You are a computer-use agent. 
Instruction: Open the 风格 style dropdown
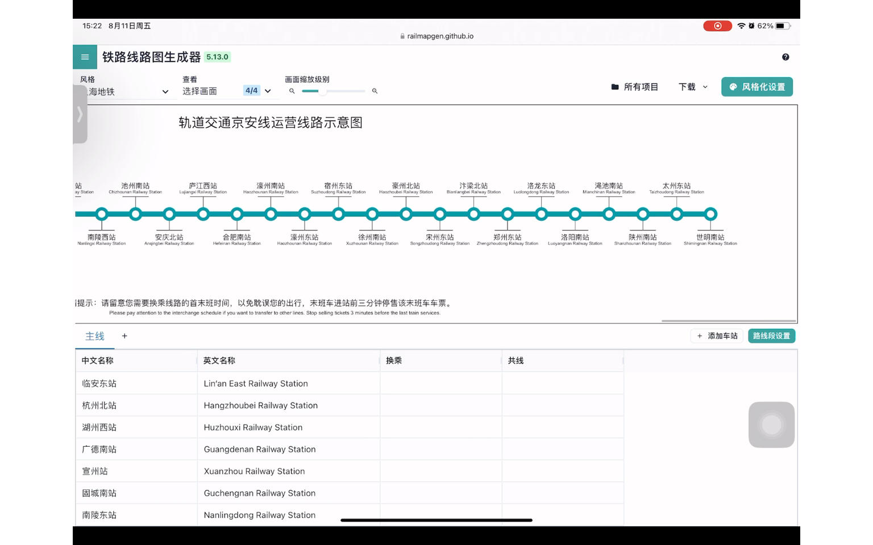click(126, 91)
